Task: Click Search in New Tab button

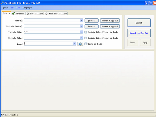Action: coord(139,33)
